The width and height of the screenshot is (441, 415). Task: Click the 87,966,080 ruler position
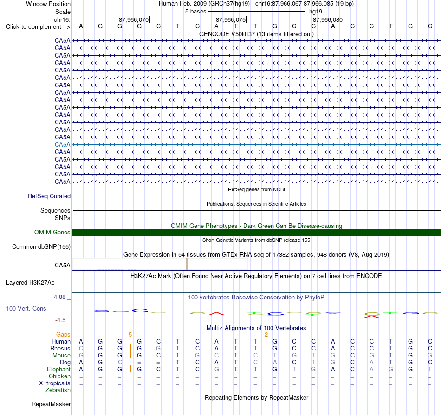coord(328,19)
